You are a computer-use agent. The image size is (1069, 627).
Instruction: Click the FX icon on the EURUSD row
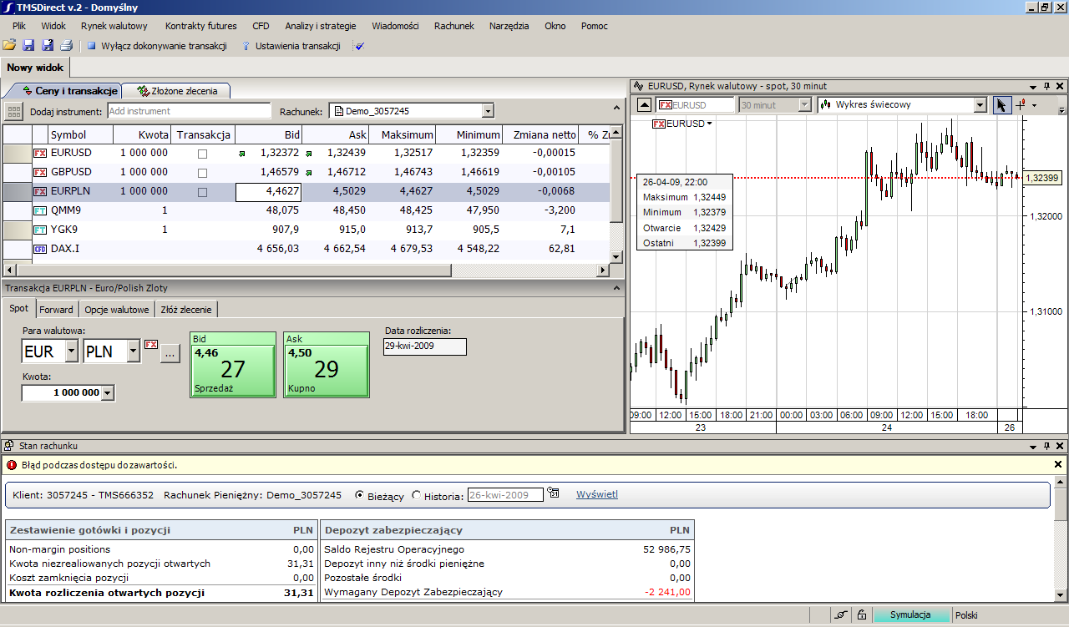[x=40, y=154]
